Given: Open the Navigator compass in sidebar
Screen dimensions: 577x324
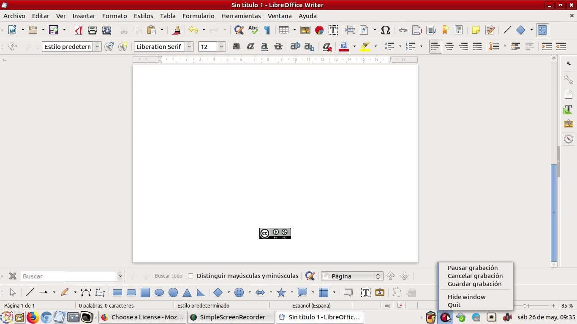Looking at the screenshot, I should tap(569, 139).
